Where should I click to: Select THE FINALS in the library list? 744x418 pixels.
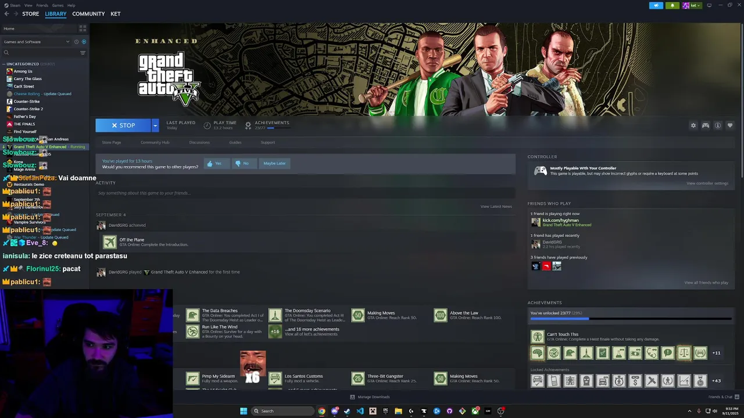24,124
